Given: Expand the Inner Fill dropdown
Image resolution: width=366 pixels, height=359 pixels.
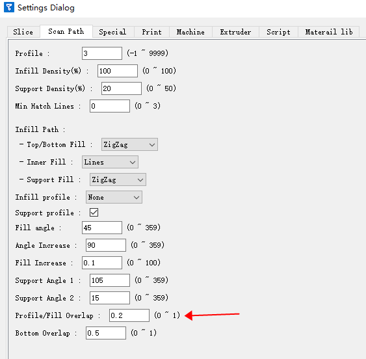Looking at the screenshot, I should (x=110, y=162).
